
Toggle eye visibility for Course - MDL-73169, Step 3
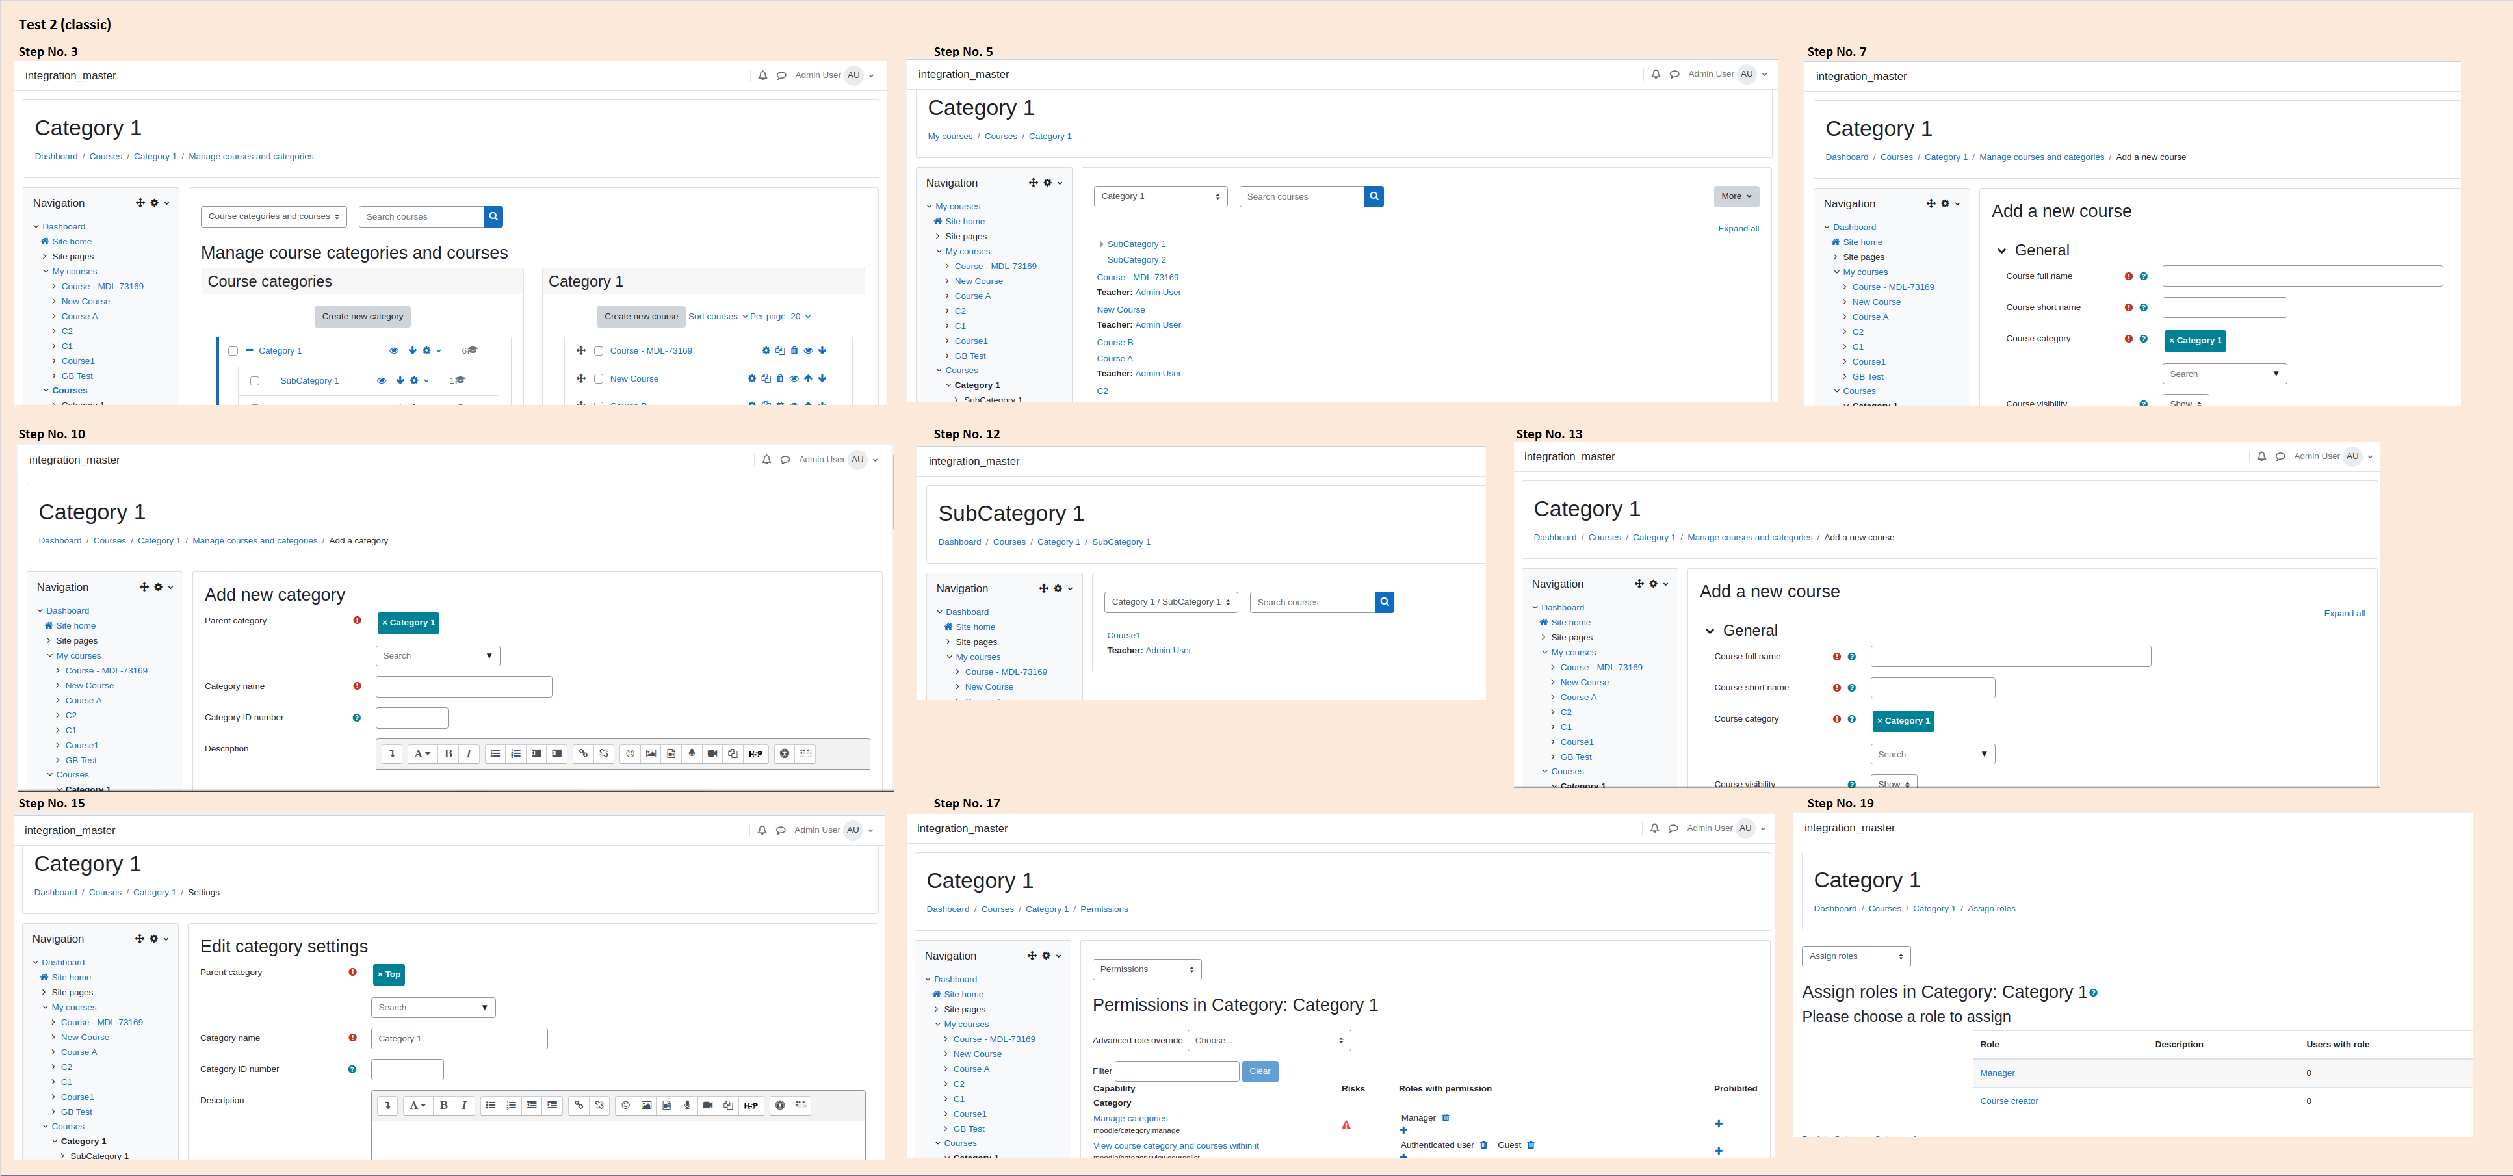[808, 350]
